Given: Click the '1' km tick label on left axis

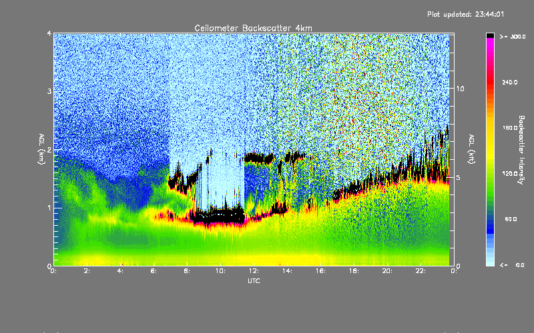Looking at the screenshot, I should 49,208.
